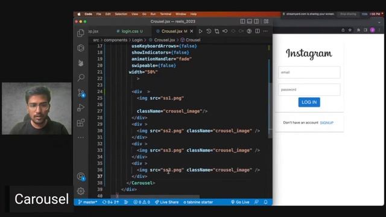Click tabnine starter in status bar
Screen dimensions: 386x217
[x=198, y=202]
